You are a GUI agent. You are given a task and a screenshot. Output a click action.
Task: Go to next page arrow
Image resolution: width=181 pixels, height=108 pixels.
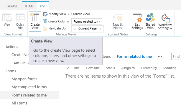pyautogui.click(x=100, y=29)
